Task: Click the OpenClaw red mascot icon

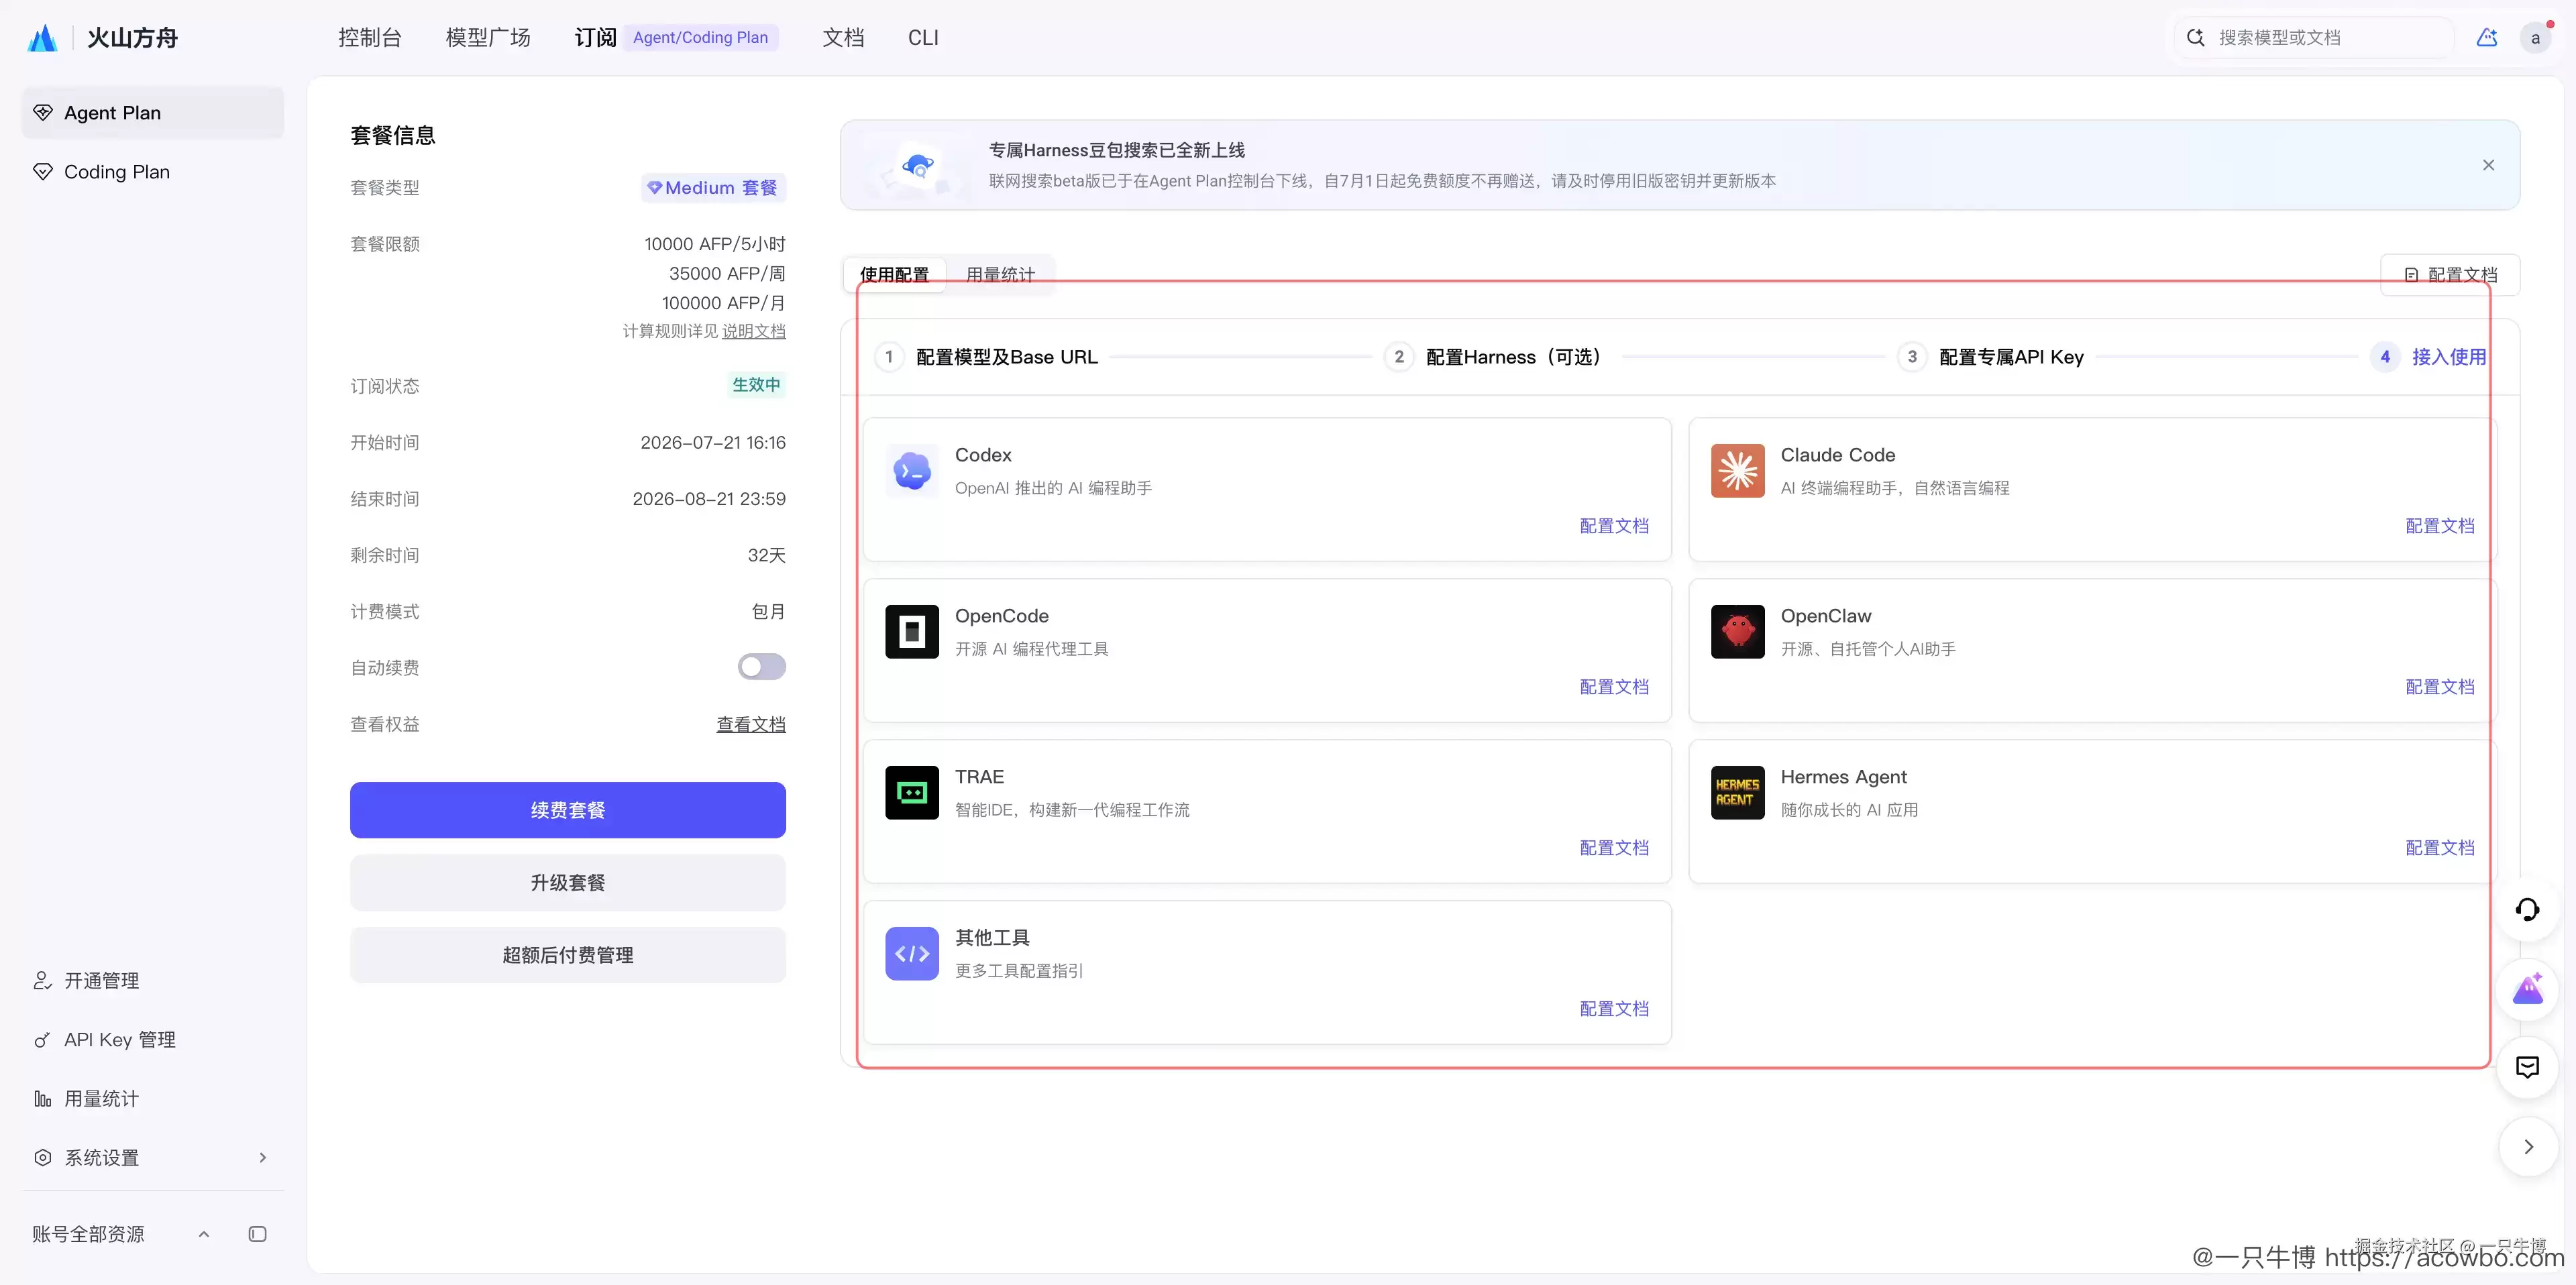Action: pyautogui.click(x=1737, y=632)
